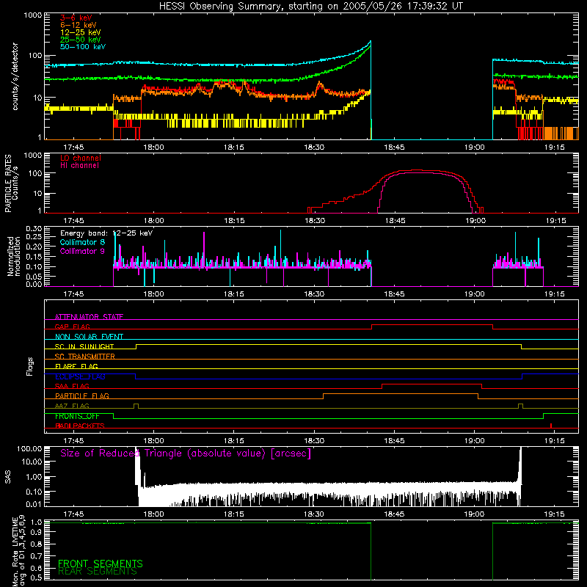
Task: Click the 'PARTICLE_FLAG' label
Action: point(82,395)
